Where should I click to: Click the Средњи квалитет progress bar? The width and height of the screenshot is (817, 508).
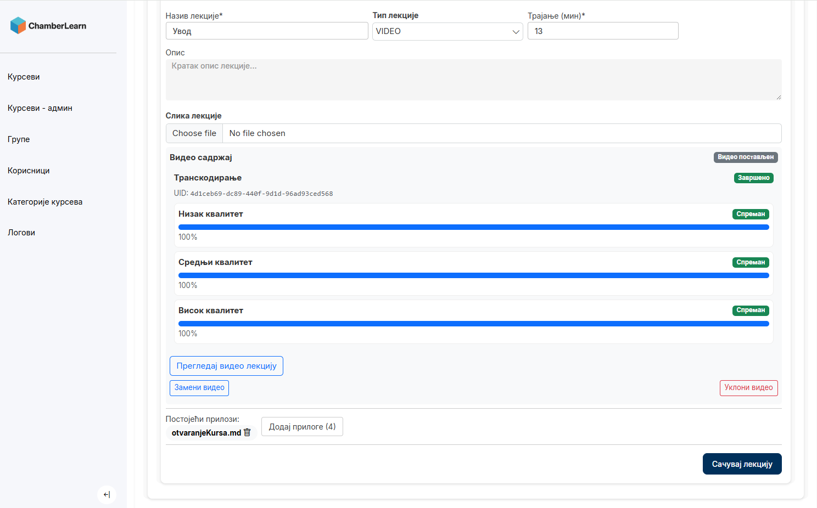click(x=474, y=275)
